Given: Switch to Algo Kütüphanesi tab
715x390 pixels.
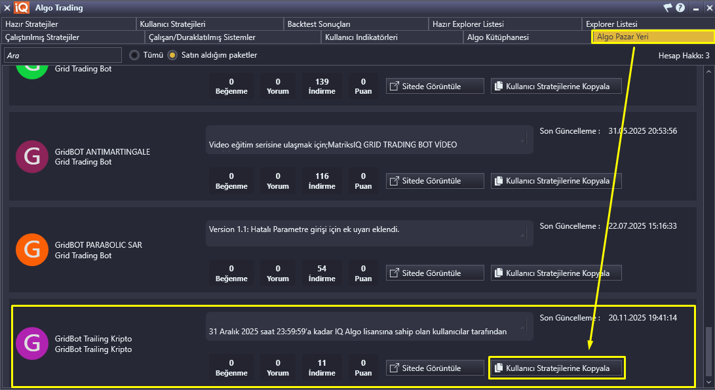Looking at the screenshot, I should pos(527,37).
